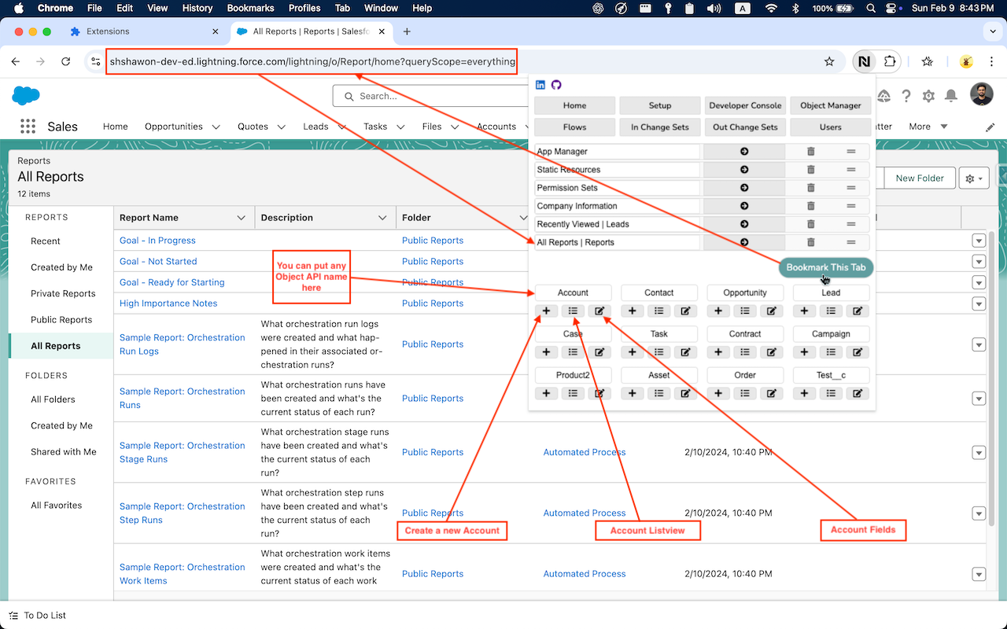
Task: Click the Developer Console button
Action: [x=745, y=105]
